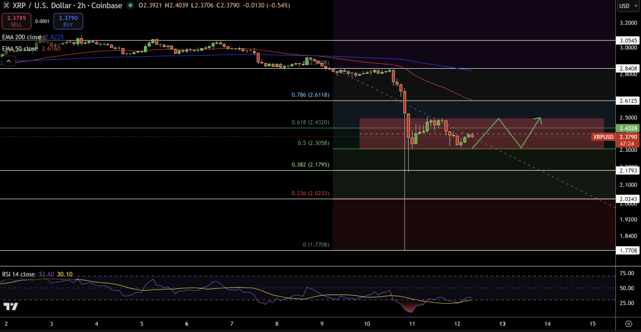Click the 2.4328 green price axis marker

[x=627, y=128]
